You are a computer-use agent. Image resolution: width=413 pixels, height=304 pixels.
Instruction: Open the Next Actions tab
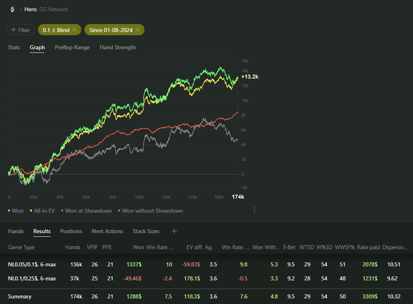coord(107,231)
